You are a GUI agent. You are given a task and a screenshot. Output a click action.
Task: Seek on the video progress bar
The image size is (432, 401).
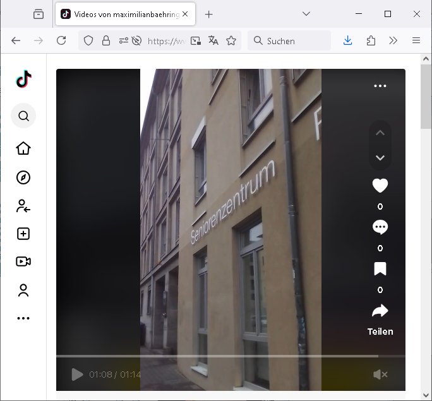pos(231,356)
